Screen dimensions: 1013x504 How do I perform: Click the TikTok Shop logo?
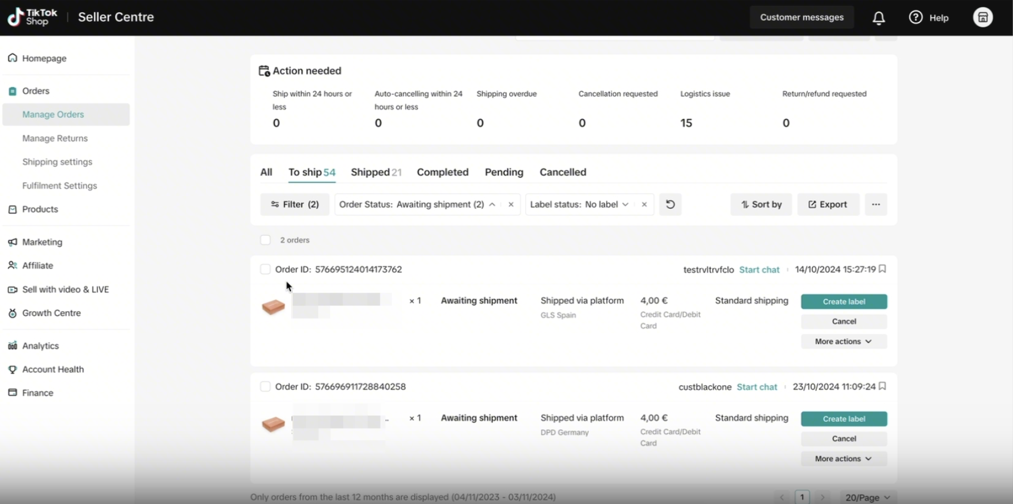[x=32, y=17]
